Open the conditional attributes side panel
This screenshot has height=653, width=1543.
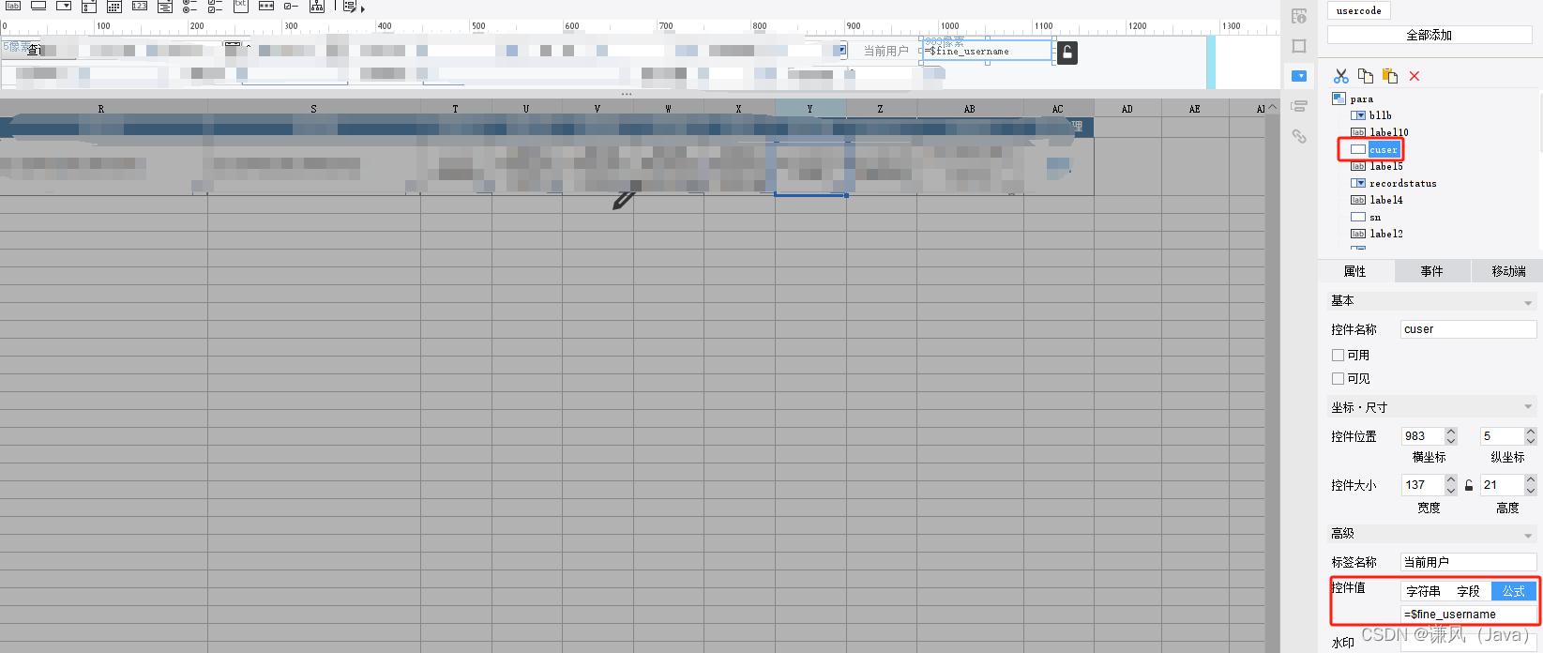coord(1299,106)
